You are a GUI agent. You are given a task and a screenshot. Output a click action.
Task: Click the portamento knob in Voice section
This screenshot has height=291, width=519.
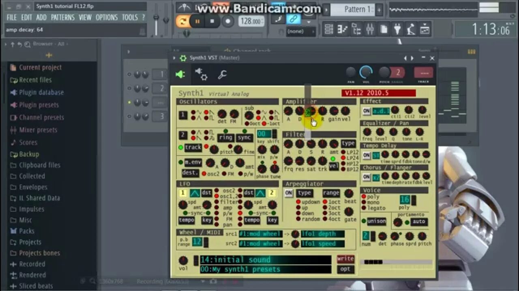point(398,222)
